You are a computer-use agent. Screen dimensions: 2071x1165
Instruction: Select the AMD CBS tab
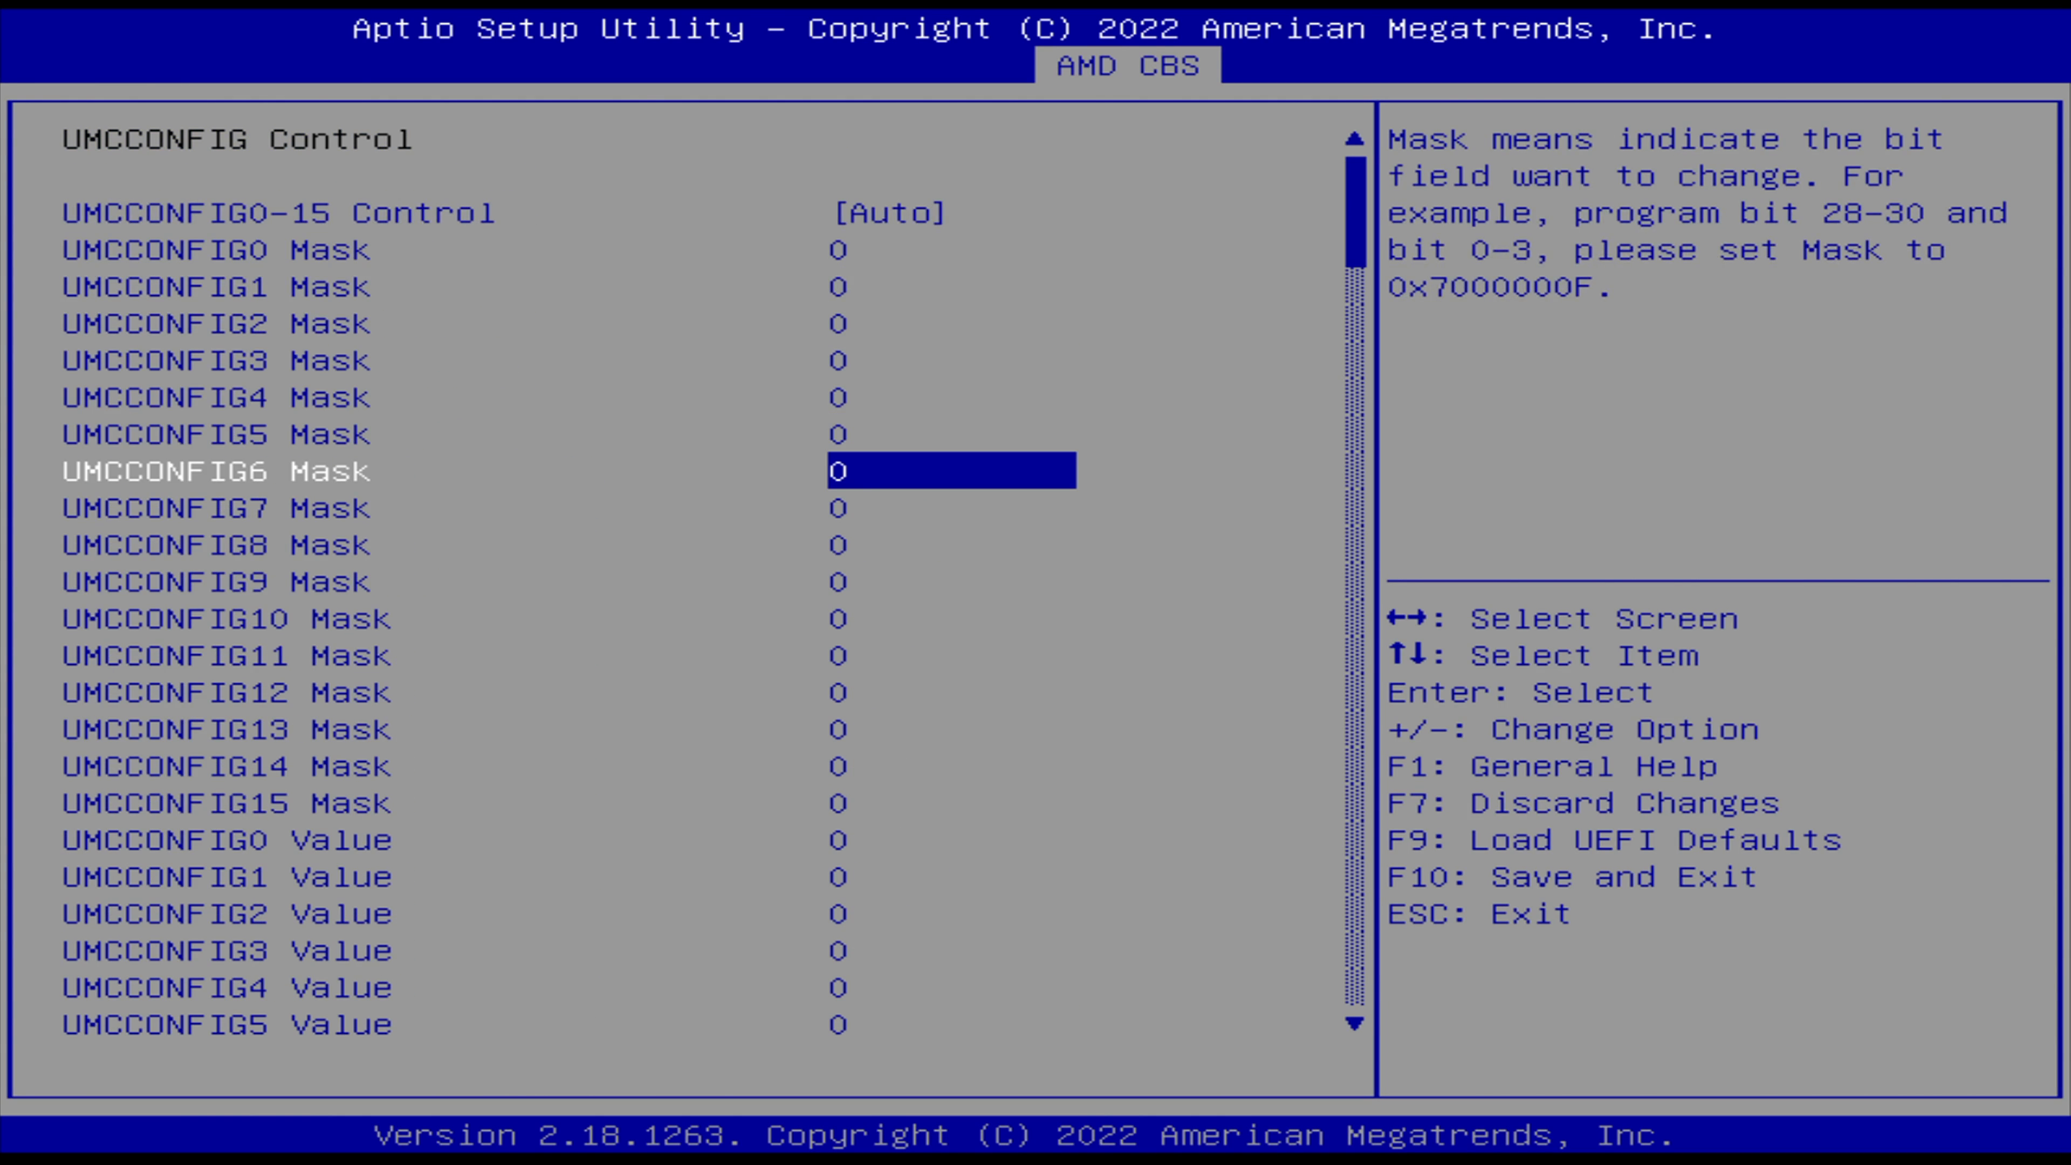point(1127,65)
